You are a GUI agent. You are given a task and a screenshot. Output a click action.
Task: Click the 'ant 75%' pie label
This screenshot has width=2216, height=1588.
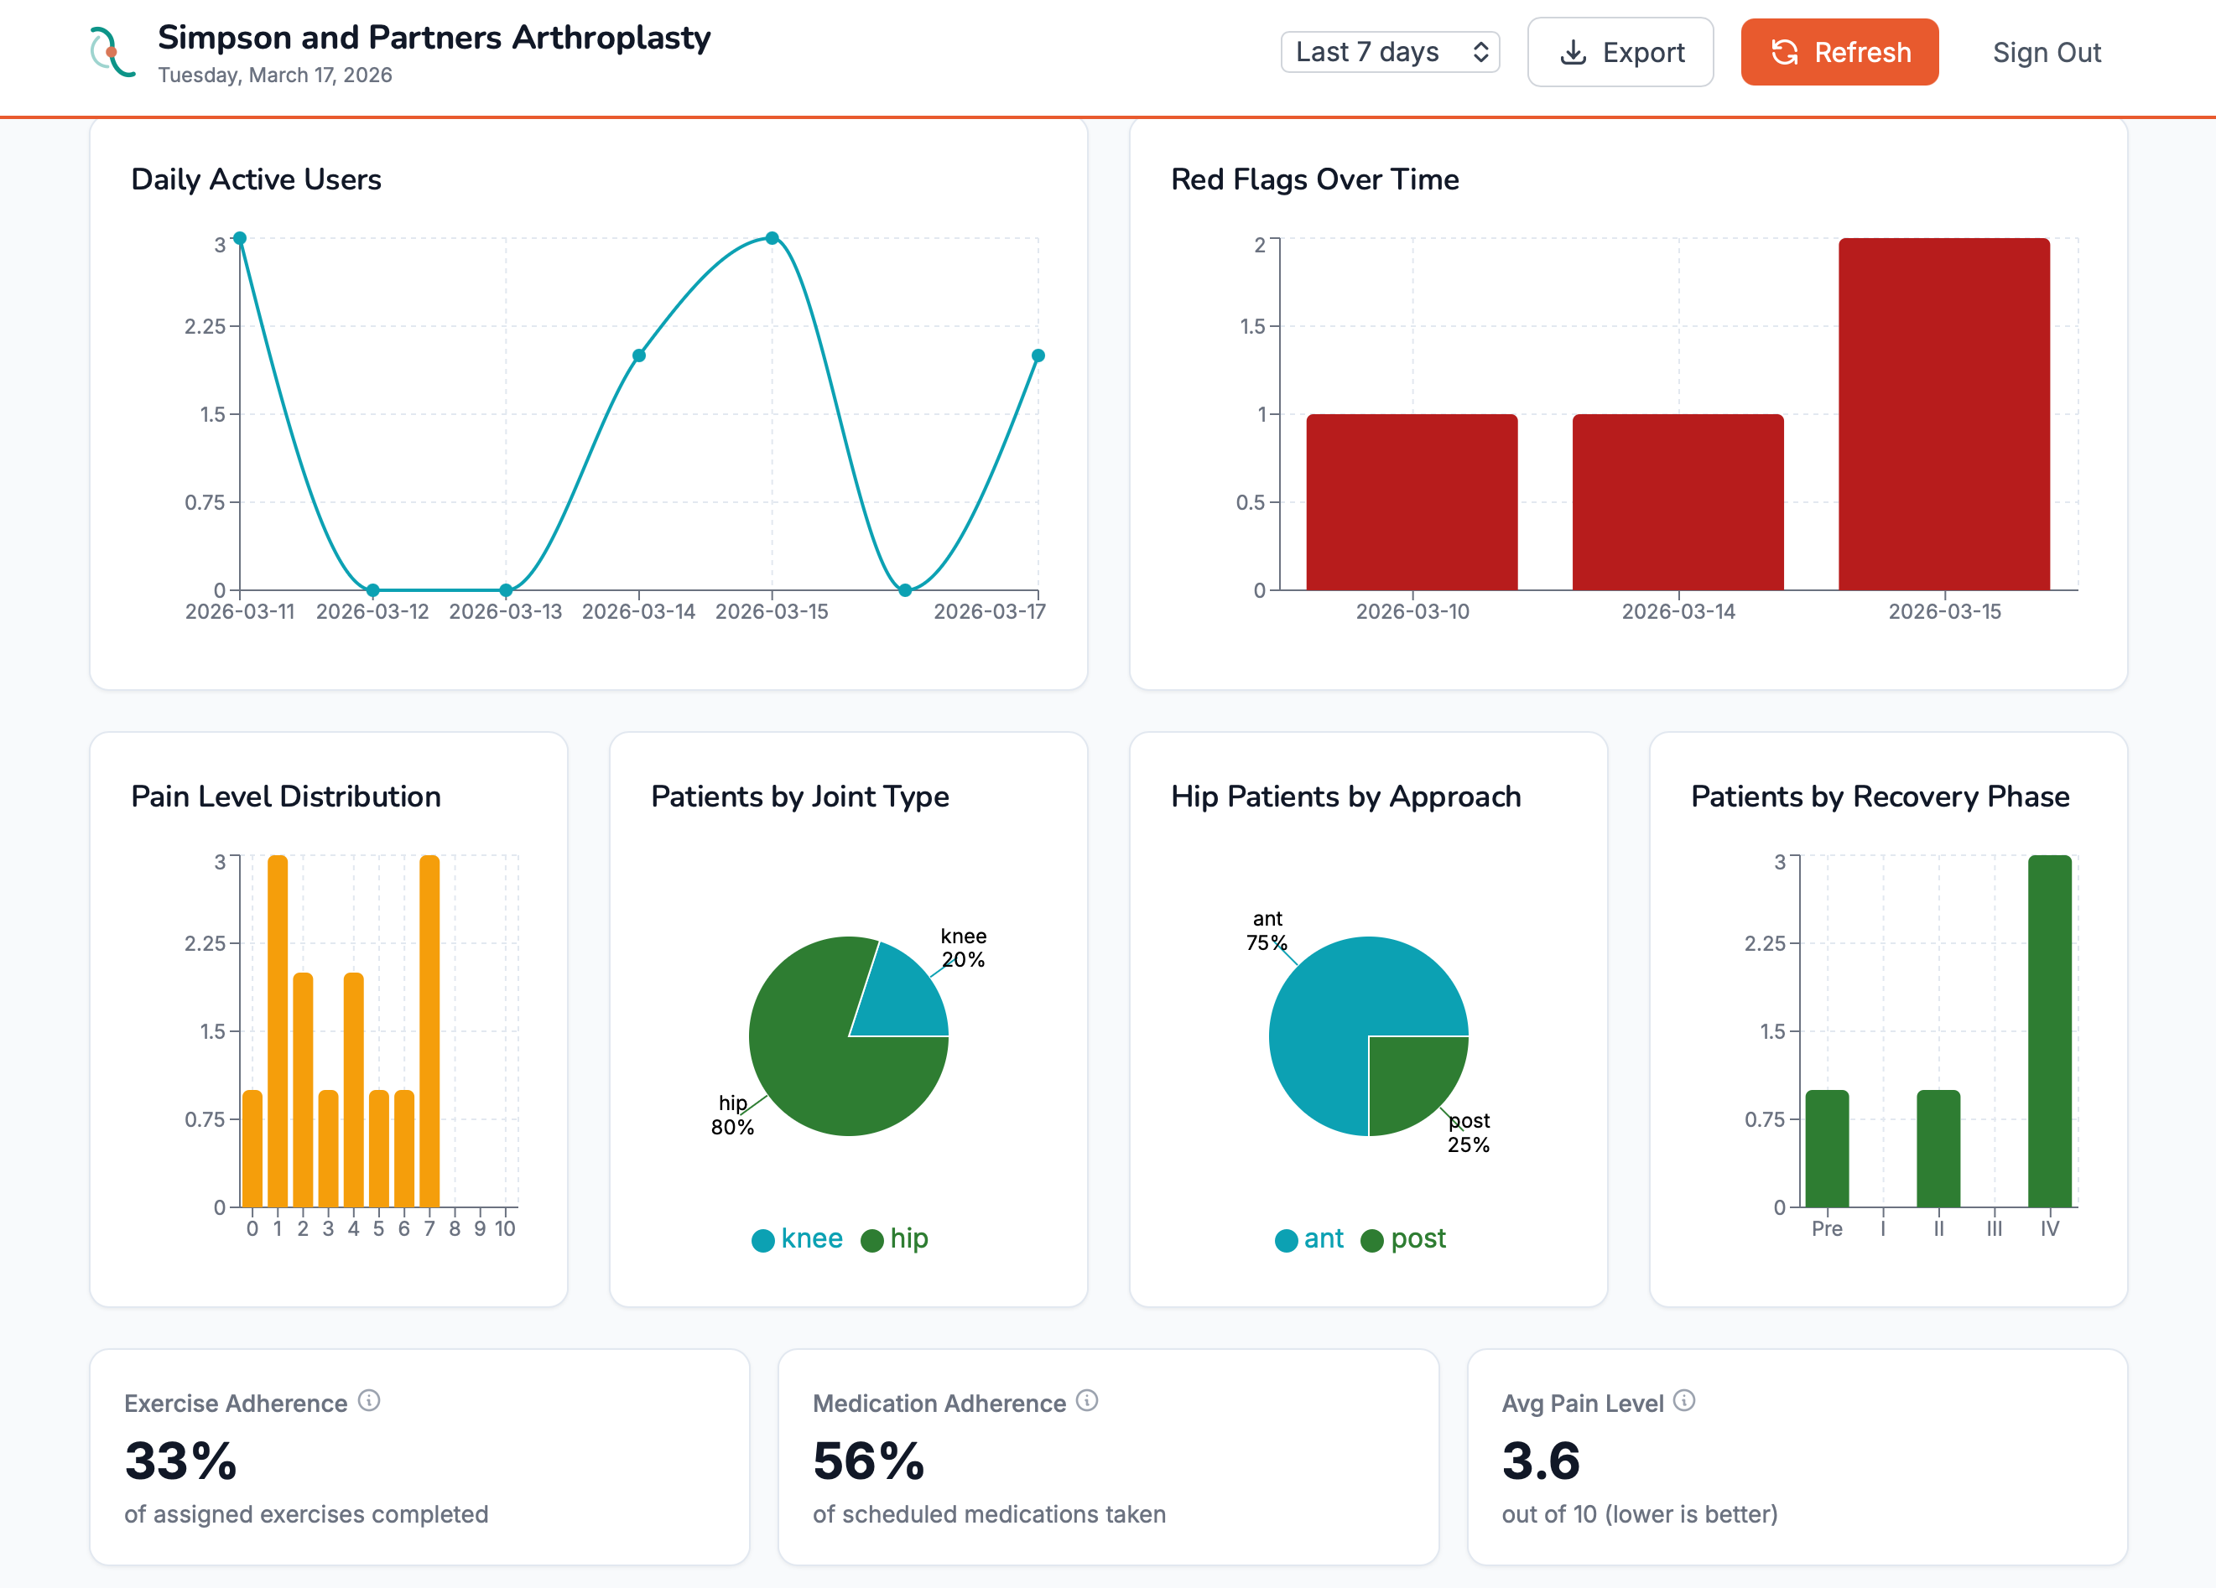pyautogui.click(x=1267, y=930)
